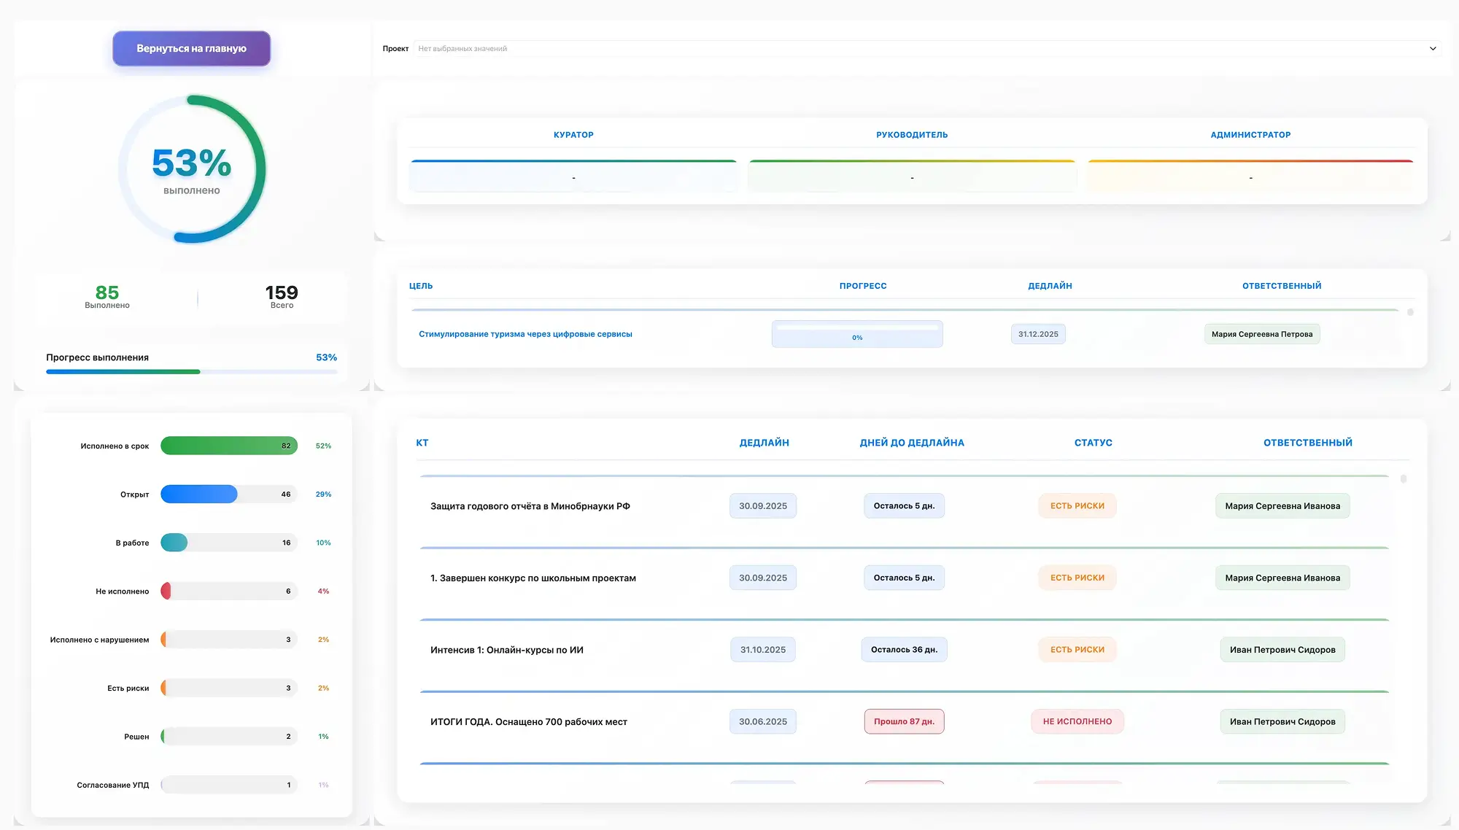
Task: Click the goals table scrollbar thumb
Action: [x=1410, y=312]
